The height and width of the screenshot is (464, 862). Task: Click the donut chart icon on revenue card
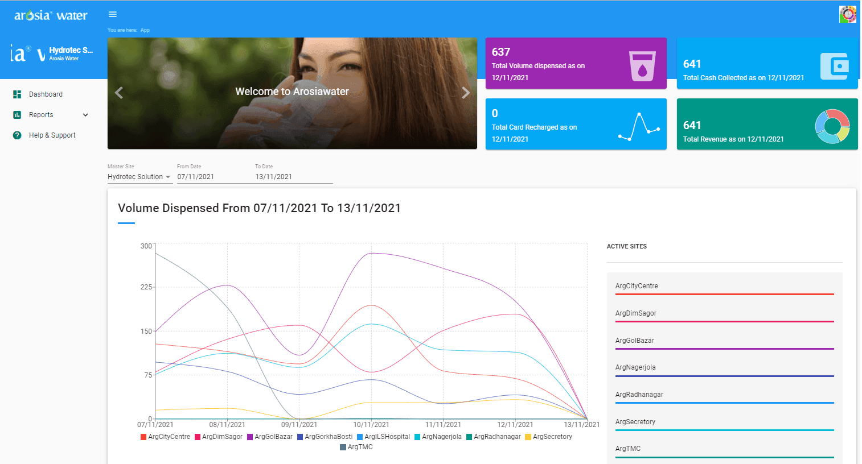pos(832,126)
